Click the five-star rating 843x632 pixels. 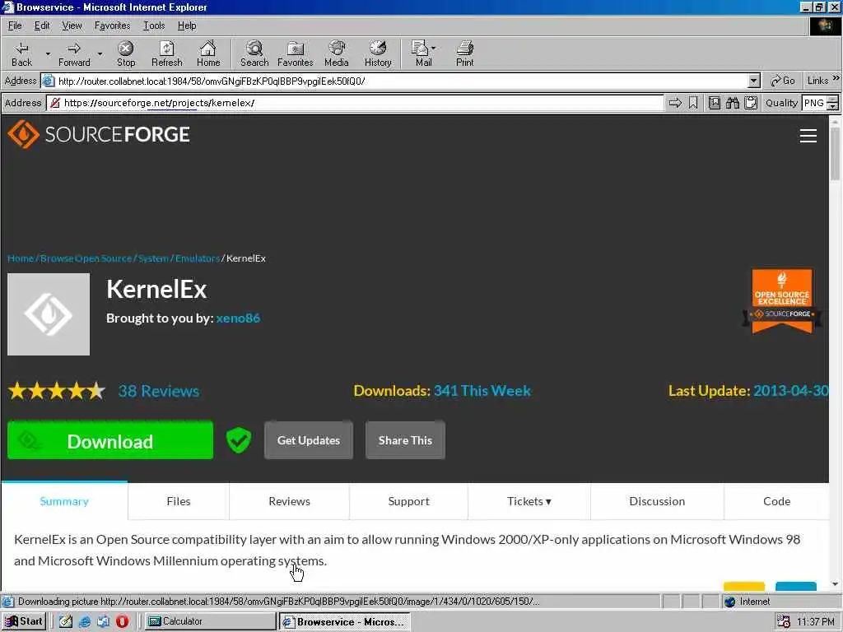point(57,391)
